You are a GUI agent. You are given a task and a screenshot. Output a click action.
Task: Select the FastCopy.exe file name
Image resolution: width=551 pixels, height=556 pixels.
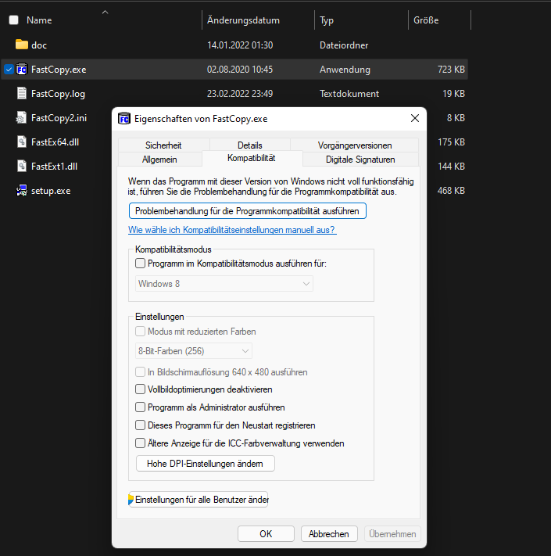pyautogui.click(x=59, y=70)
